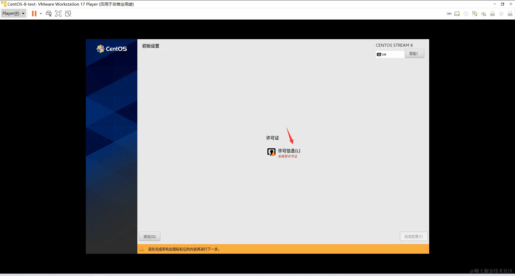Pause the virtual machine with the orange button
Viewport: 515px width, 276px height.
coord(34,13)
